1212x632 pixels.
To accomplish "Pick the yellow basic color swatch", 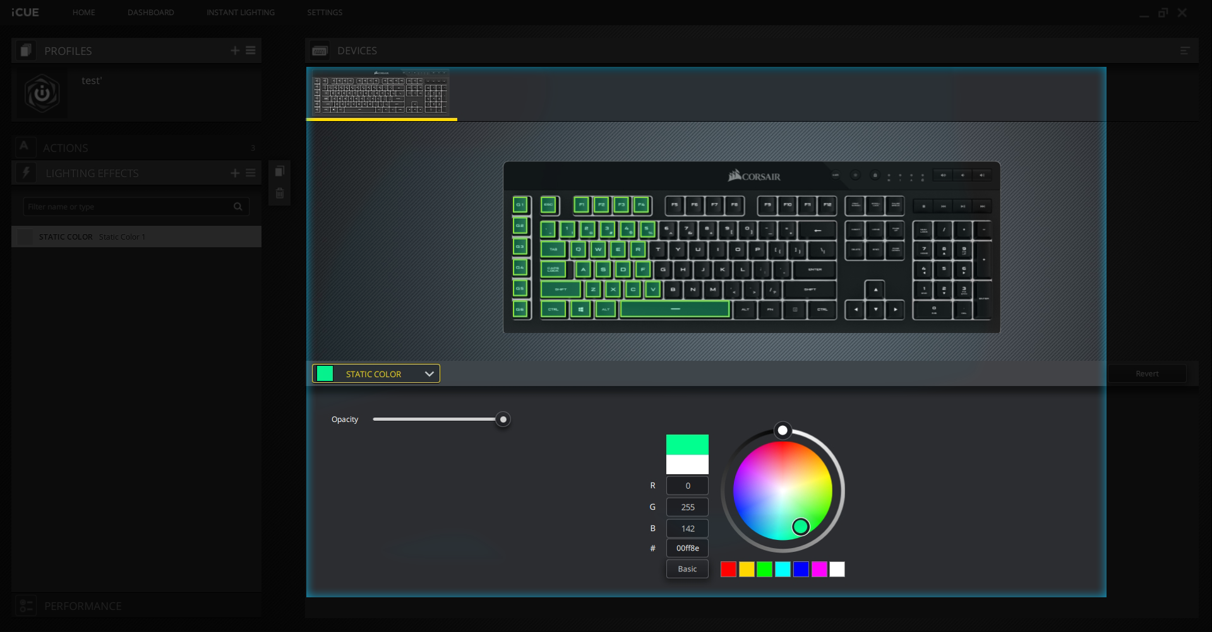I will 747,570.
